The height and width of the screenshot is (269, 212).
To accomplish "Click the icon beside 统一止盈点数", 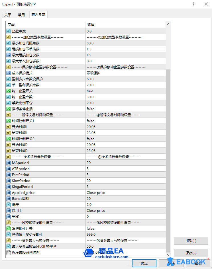I will [9, 97].
